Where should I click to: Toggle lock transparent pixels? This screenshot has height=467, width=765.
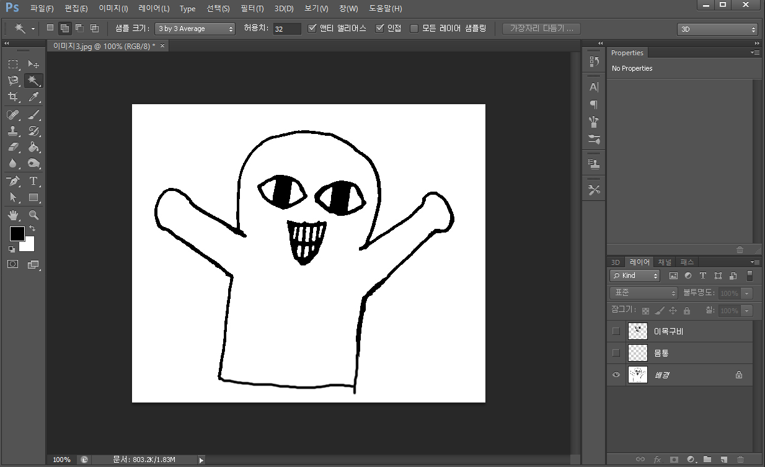tap(645, 311)
